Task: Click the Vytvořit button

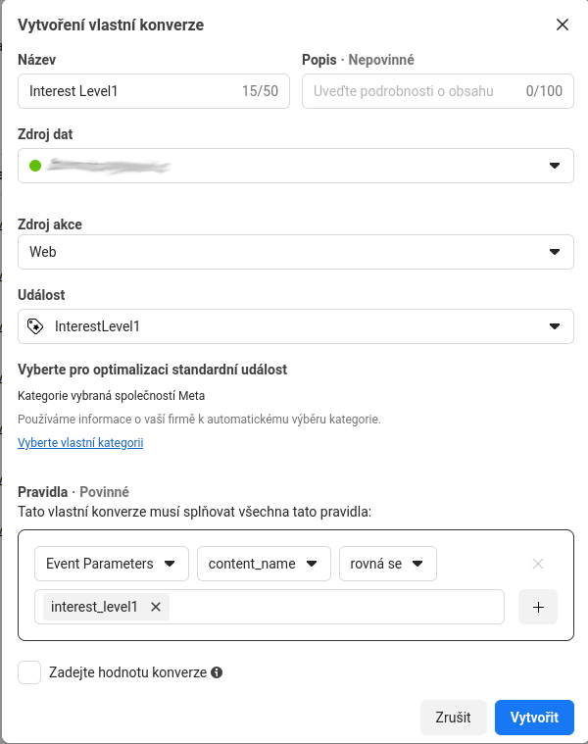Action: (534, 718)
